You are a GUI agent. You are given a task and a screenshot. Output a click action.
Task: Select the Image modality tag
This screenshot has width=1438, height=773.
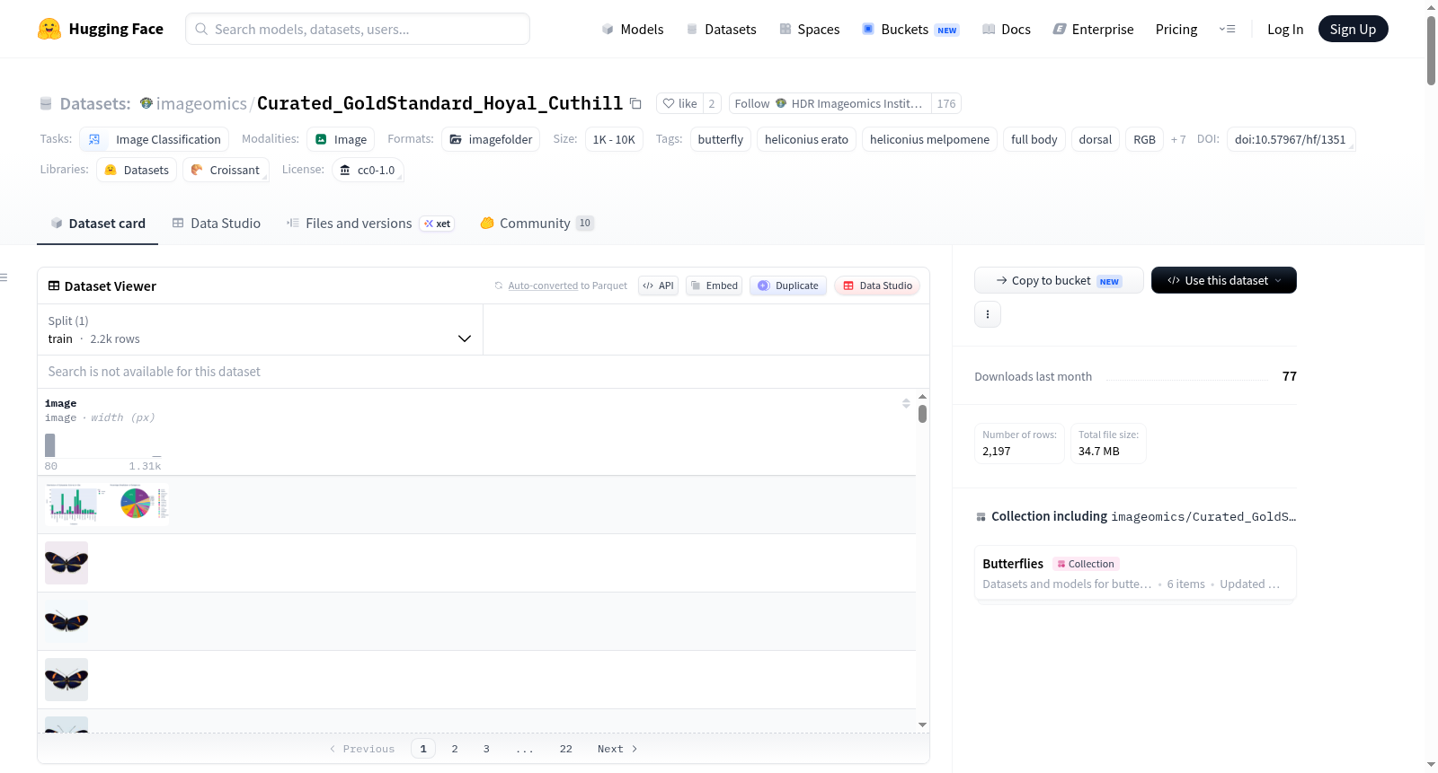pos(341,139)
